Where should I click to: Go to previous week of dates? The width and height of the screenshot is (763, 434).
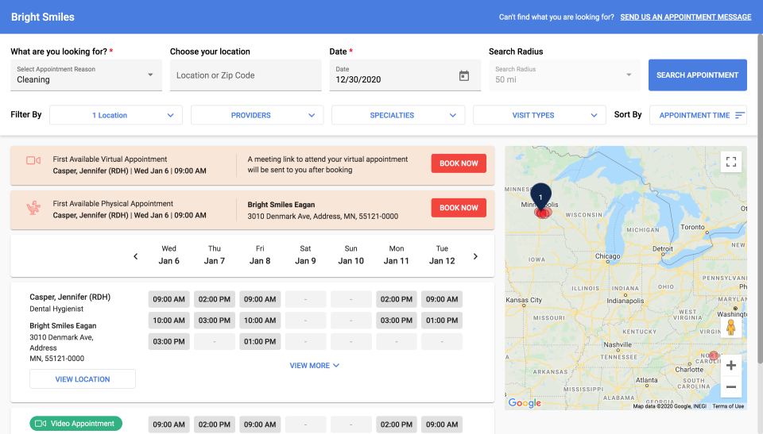point(136,256)
